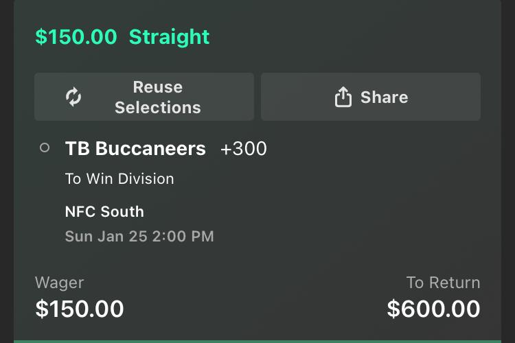The image size is (515, 343).
Task: Select the $150.00 wager amount
Action: click(x=80, y=309)
